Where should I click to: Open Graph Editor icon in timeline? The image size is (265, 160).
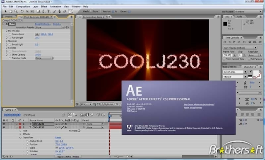103,115
